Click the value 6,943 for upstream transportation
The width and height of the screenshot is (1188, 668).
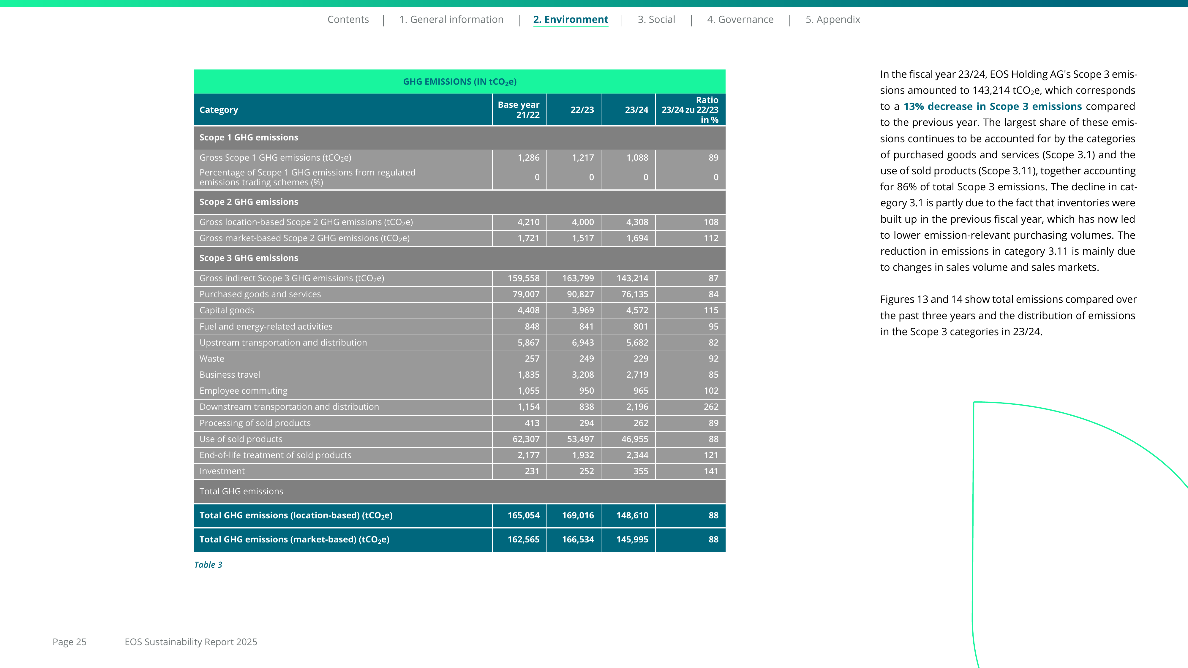click(582, 343)
